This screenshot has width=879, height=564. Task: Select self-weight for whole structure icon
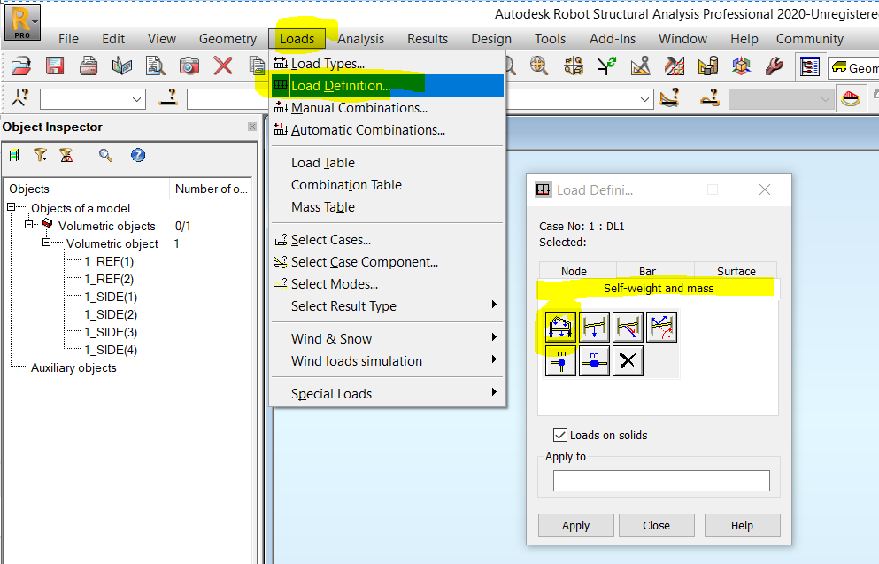pyautogui.click(x=560, y=327)
